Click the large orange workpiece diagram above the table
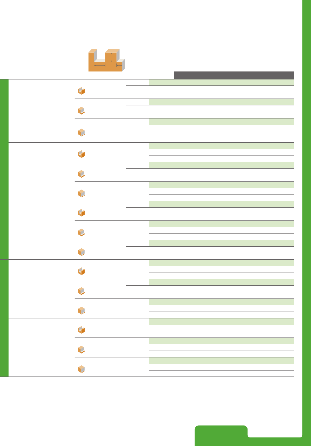The image size is (311, 446). coord(107,60)
